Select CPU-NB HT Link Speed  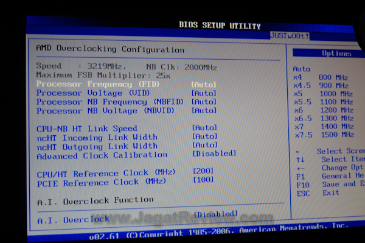(x=87, y=129)
